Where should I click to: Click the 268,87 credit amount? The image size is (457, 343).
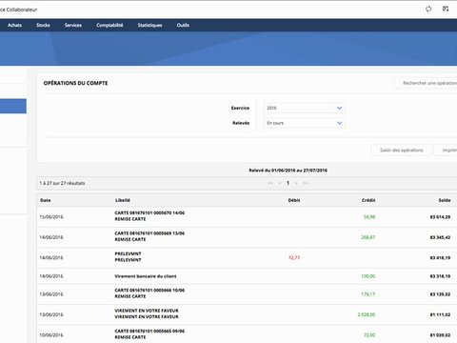point(368,237)
